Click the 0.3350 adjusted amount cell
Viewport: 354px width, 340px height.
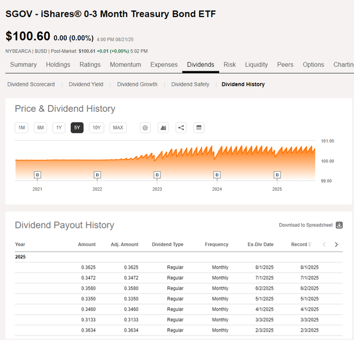click(x=131, y=299)
